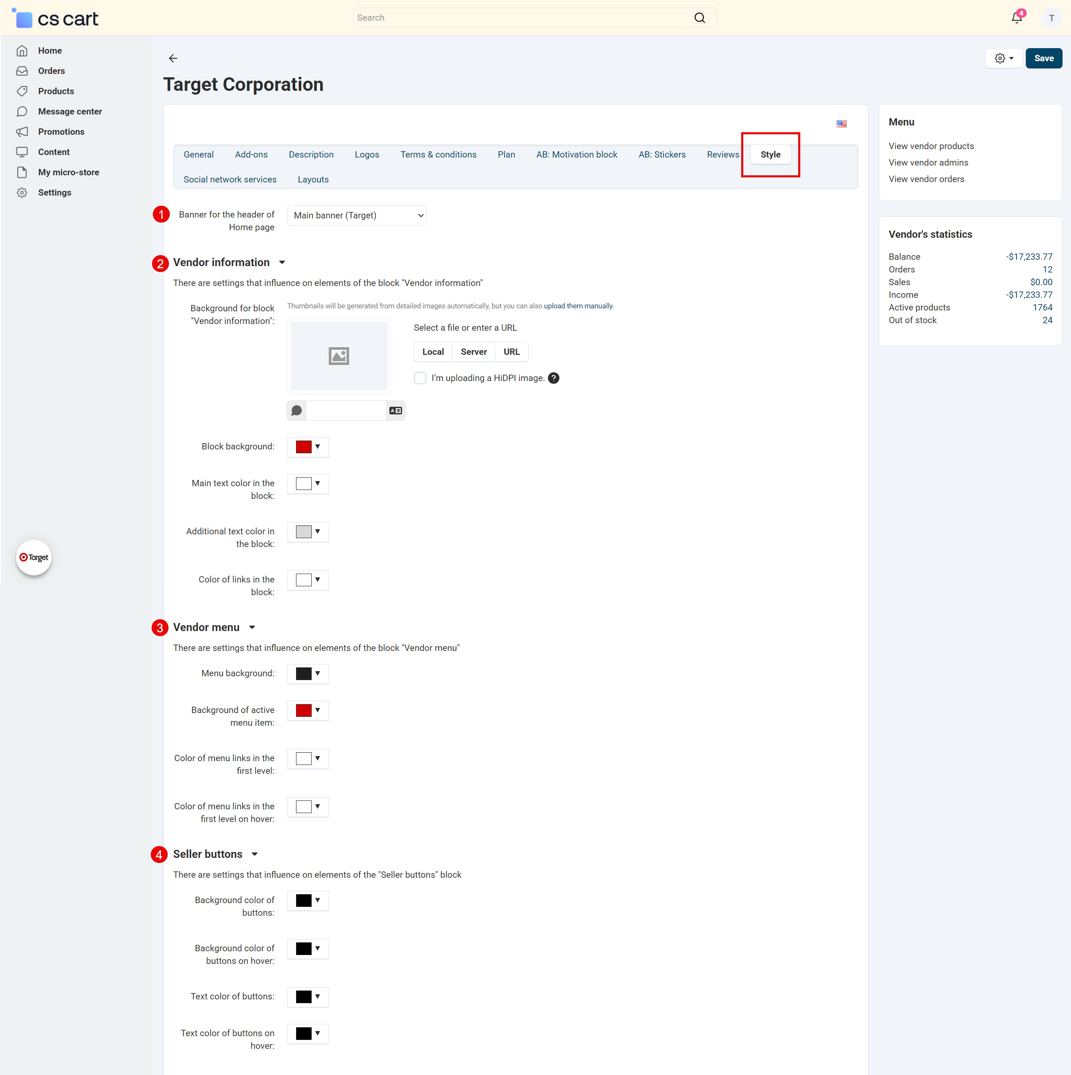Viewport: 1071px width, 1075px height.
Task: Switch to the Terms & conditions tab
Action: (438, 154)
